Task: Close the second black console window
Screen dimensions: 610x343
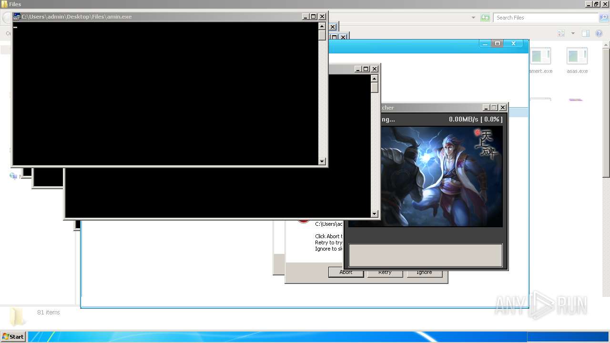Action: [x=375, y=69]
